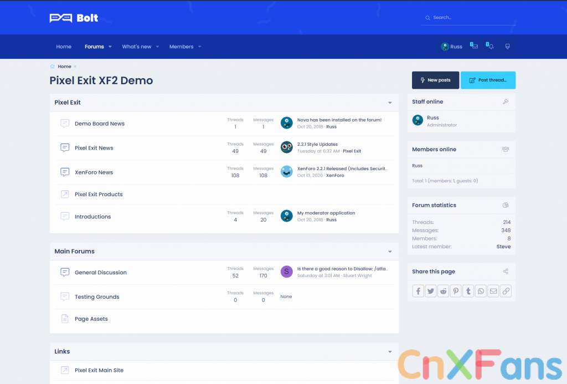Share page on Reddit

point(444,291)
